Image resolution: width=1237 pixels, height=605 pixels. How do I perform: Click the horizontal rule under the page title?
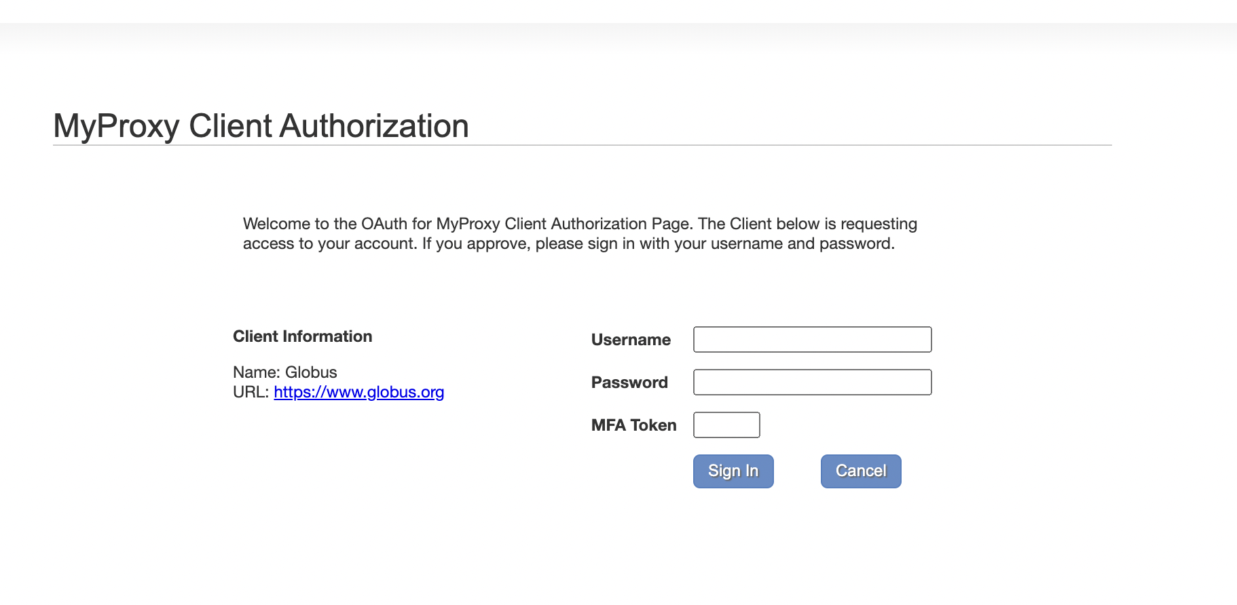pos(583,145)
